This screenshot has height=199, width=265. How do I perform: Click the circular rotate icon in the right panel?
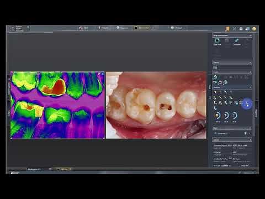tap(215, 77)
